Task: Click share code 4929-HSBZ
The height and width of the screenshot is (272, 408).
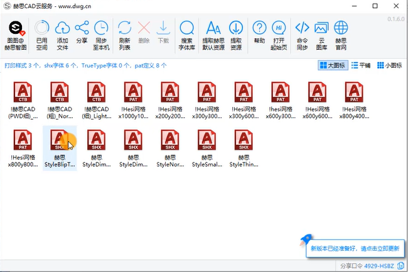Action: [x=379, y=266]
